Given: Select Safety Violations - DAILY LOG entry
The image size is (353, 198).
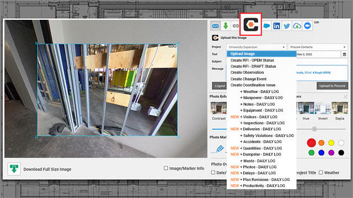Looking at the screenshot, I should (x=267, y=135).
